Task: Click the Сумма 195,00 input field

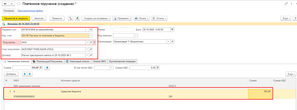Action: click(26, 68)
